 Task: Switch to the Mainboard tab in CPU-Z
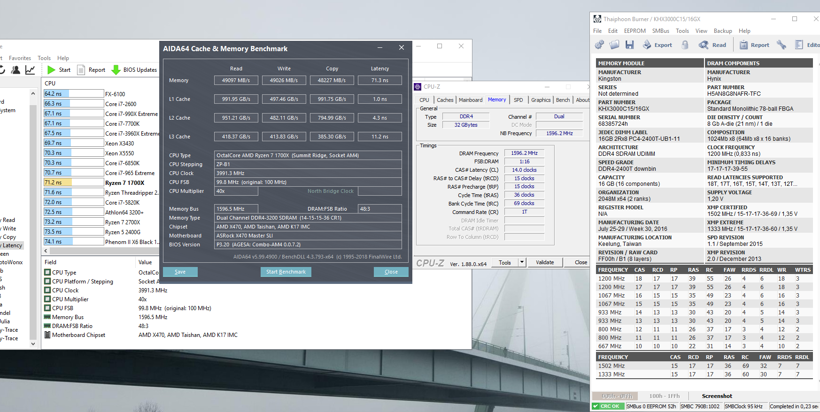471,100
